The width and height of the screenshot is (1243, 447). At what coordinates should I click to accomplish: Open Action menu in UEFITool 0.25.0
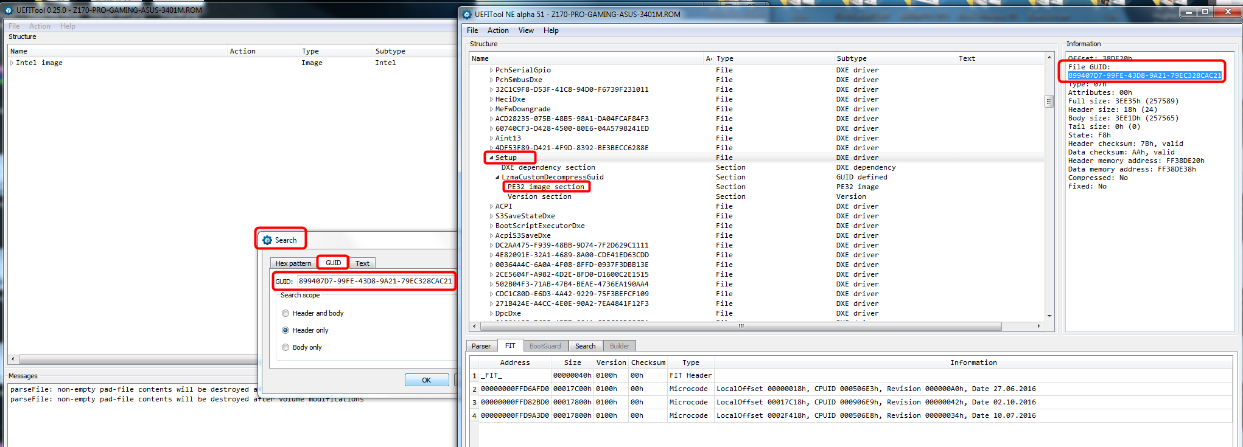pos(40,26)
